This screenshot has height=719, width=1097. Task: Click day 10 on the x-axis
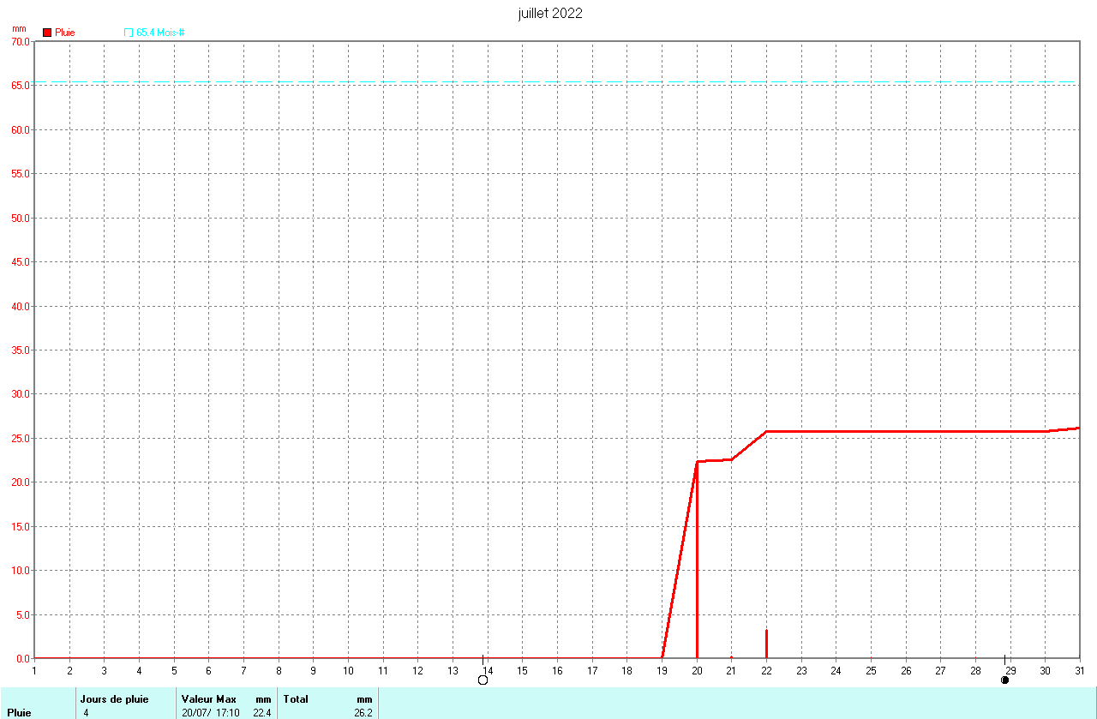[x=348, y=670]
